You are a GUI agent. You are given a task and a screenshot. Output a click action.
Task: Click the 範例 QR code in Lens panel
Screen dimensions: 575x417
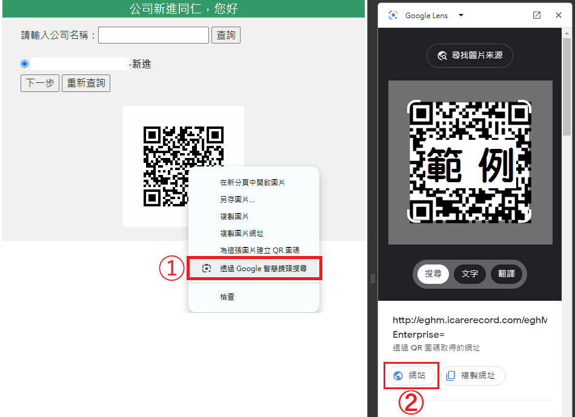[470, 162]
